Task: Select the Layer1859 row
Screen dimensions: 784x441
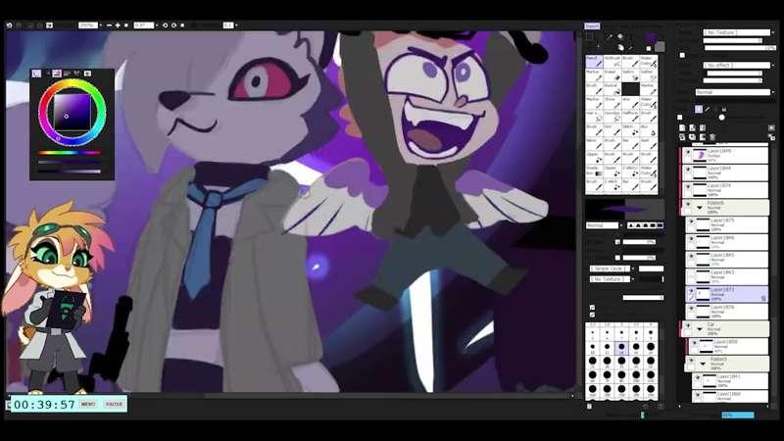Action: (x=728, y=346)
